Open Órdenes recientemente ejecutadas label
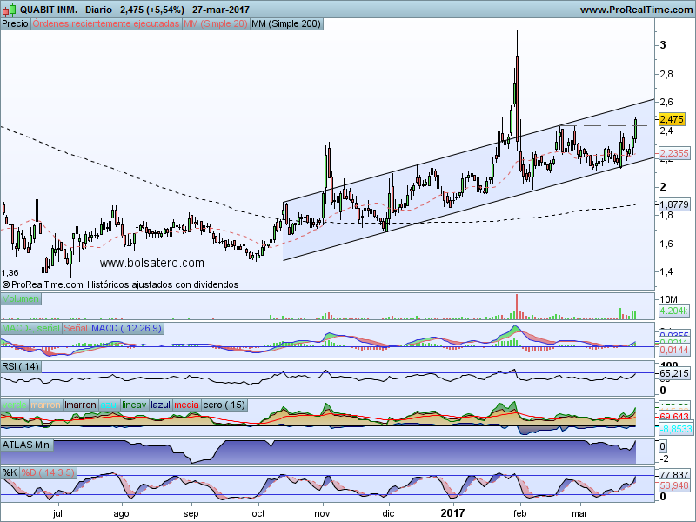The height and width of the screenshot is (522, 696). [105, 24]
